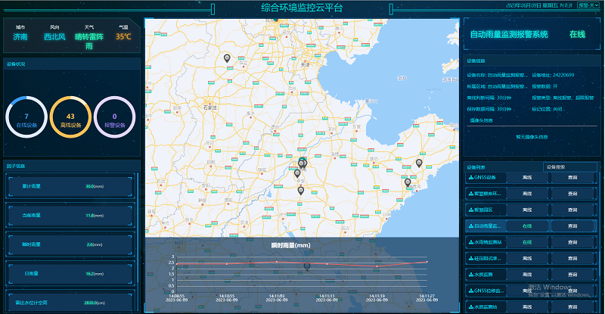Click the chart data point at 14:08:55

177,264
